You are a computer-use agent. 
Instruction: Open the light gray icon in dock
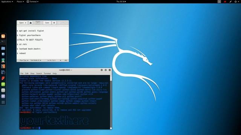3,90
